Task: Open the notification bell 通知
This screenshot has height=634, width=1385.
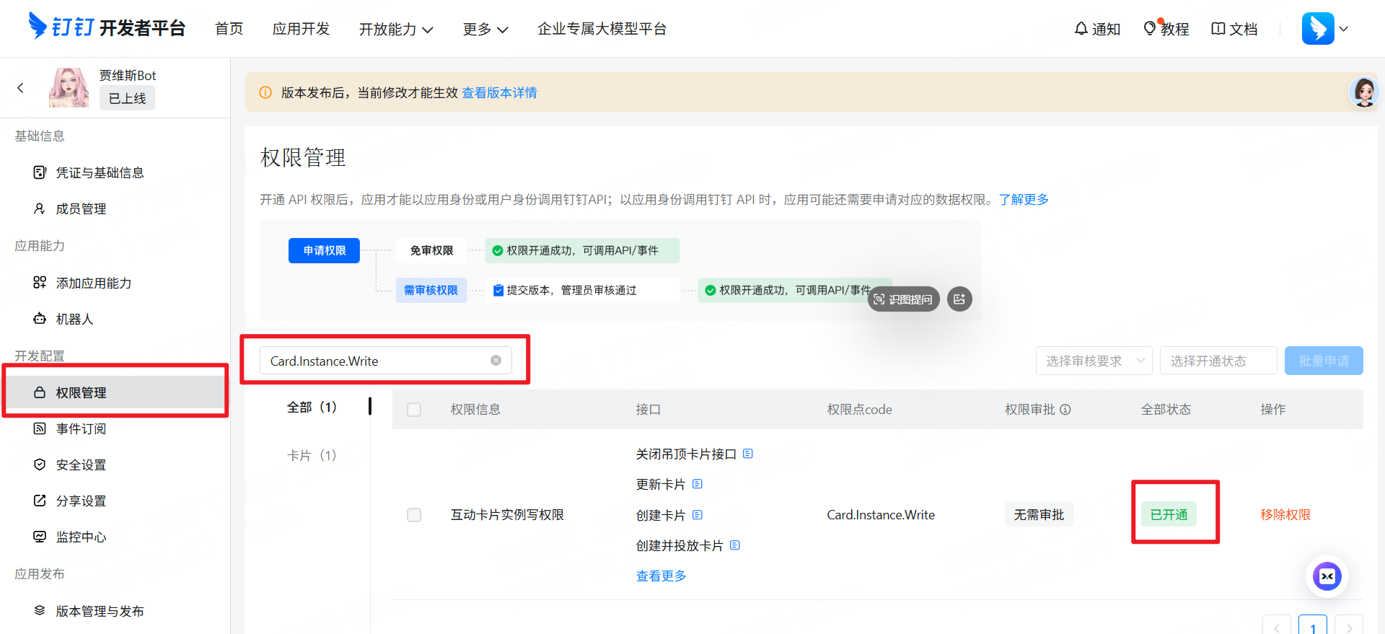Action: 1096,29
